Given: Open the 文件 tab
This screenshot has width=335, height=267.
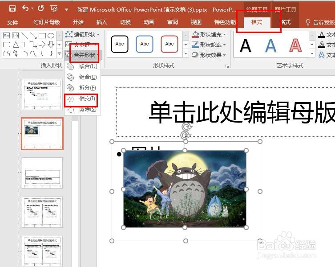Looking at the screenshot, I should tap(12, 22).
